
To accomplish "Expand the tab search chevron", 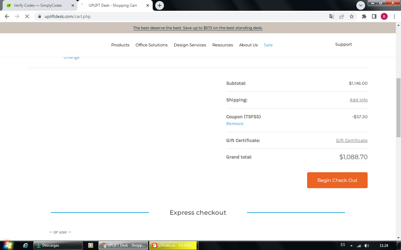I will tap(361, 5).
